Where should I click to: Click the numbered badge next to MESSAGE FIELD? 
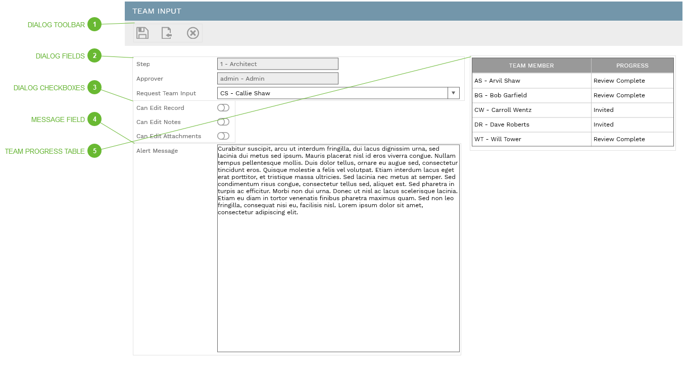pyautogui.click(x=94, y=119)
